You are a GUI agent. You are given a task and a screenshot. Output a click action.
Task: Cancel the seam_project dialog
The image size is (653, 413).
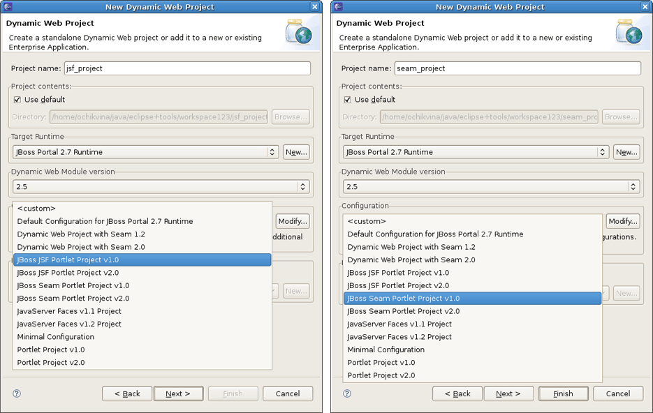618,393
